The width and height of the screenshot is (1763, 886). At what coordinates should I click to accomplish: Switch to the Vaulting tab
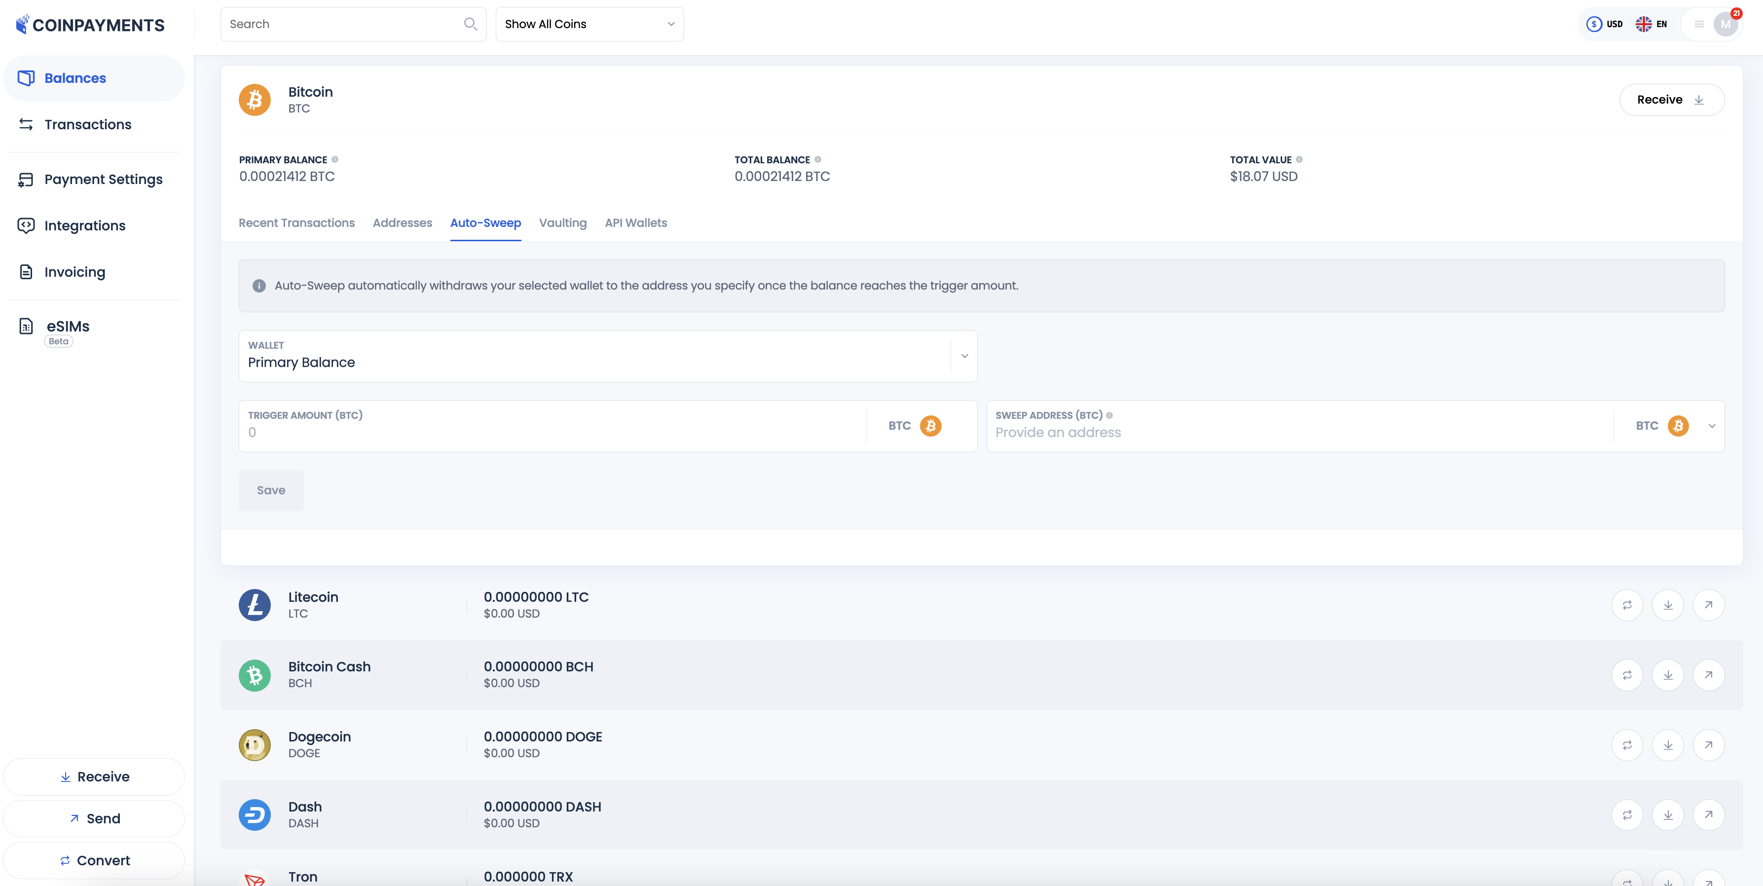(562, 223)
